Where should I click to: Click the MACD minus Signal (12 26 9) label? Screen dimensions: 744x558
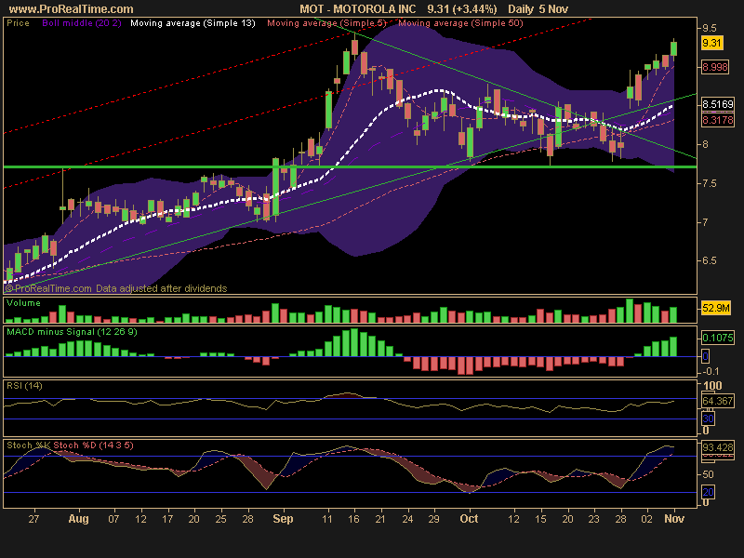coord(72,332)
